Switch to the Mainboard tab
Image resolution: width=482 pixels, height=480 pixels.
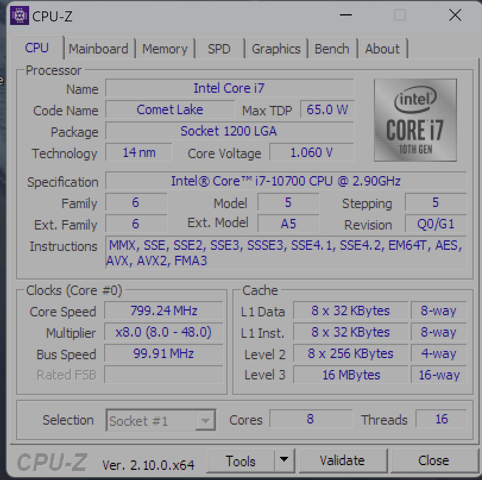tap(99, 49)
